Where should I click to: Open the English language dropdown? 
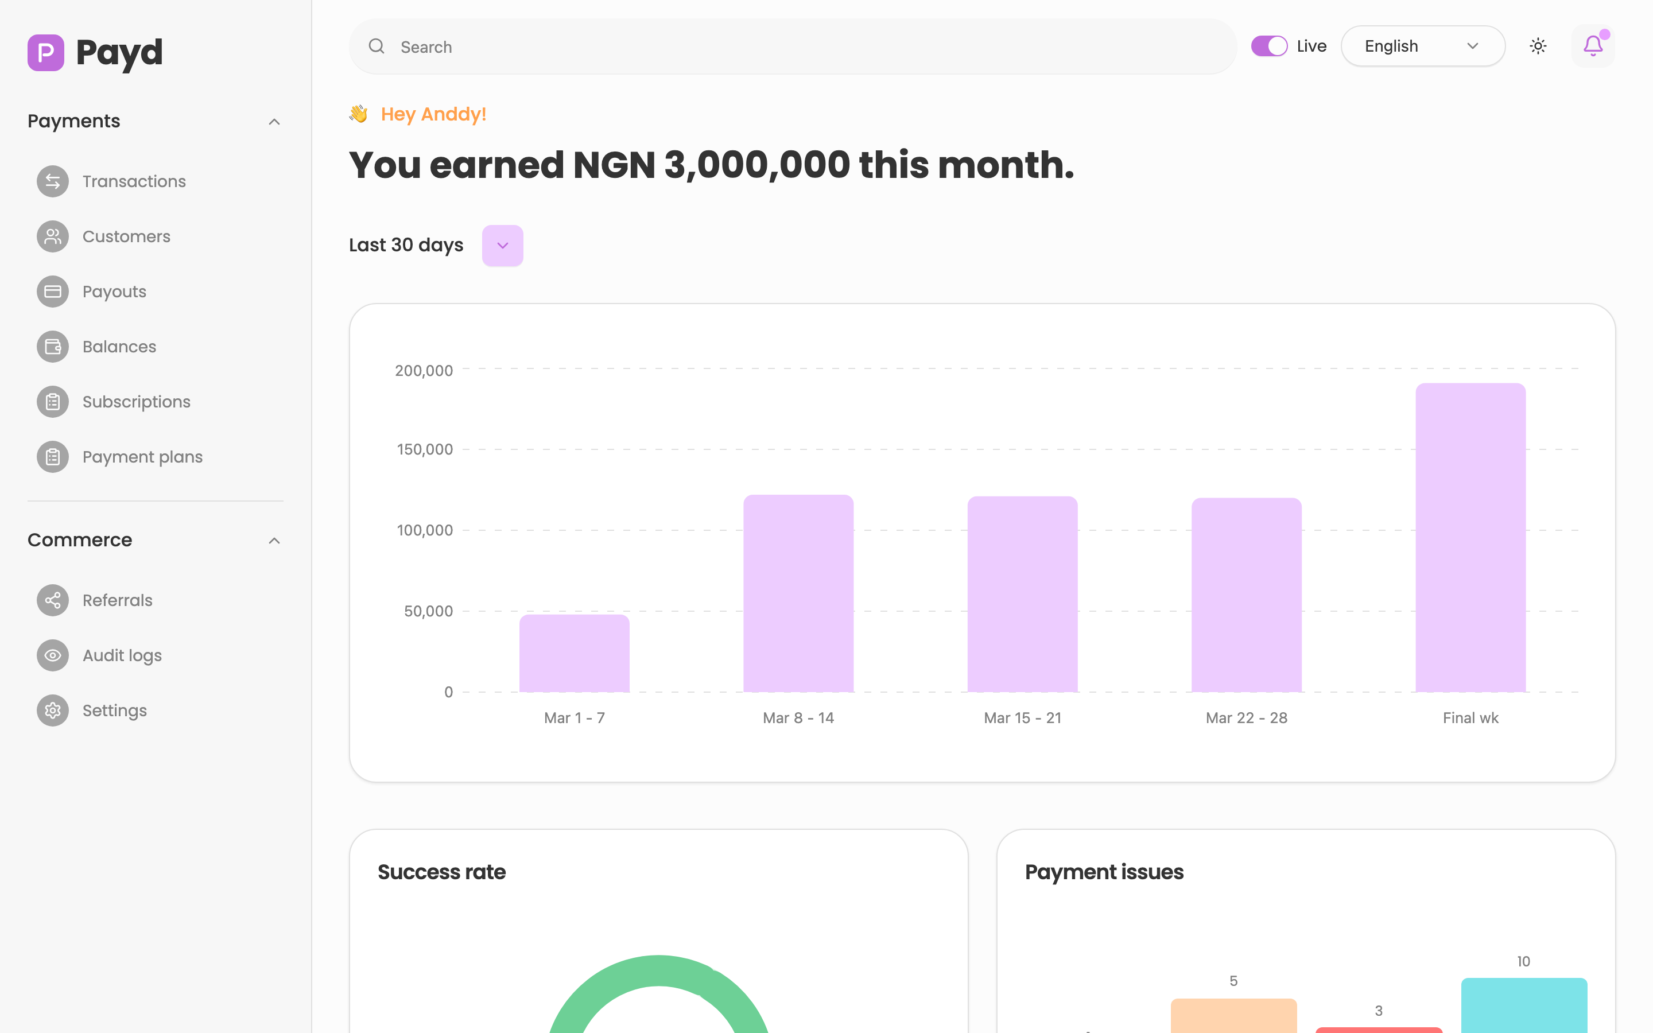coord(1423,46)
